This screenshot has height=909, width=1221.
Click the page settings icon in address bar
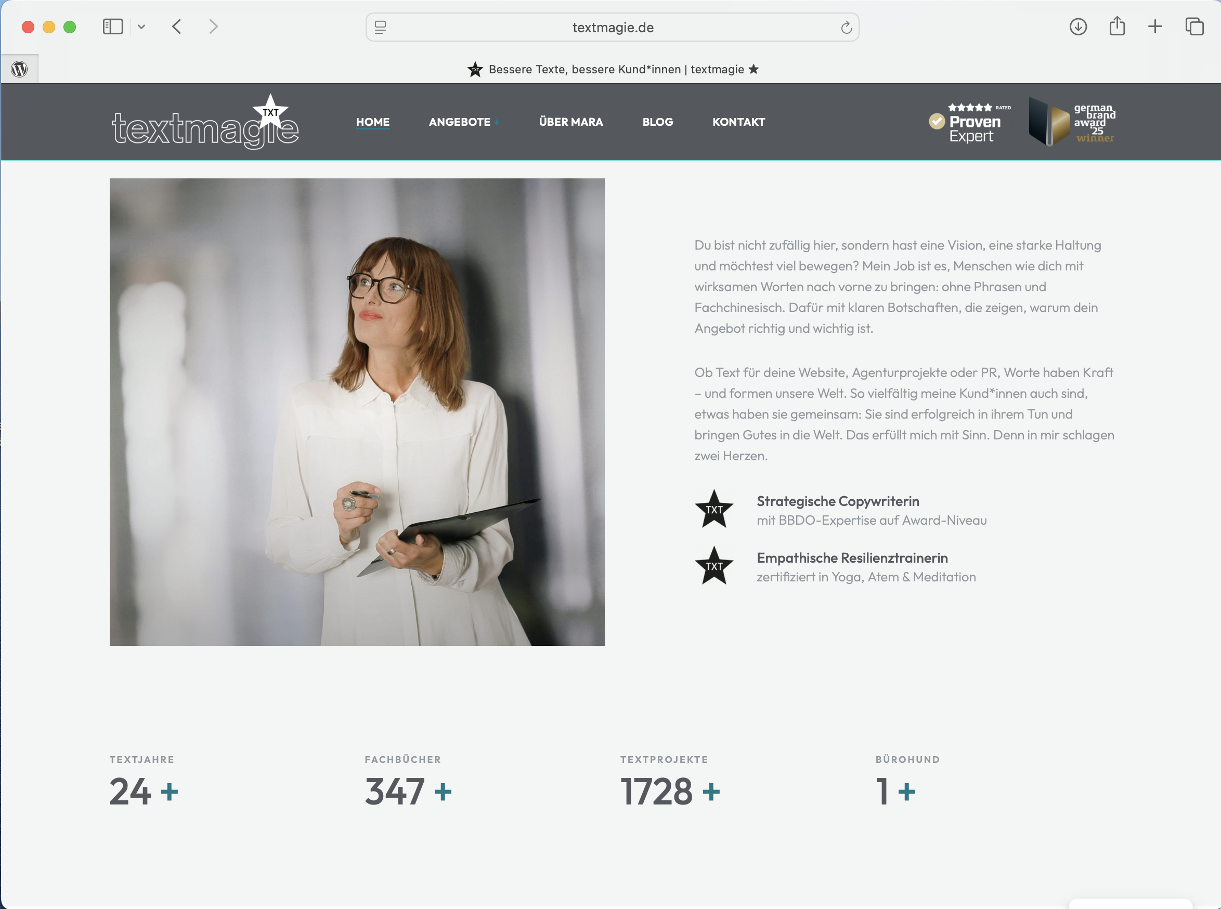coord(380,28)
